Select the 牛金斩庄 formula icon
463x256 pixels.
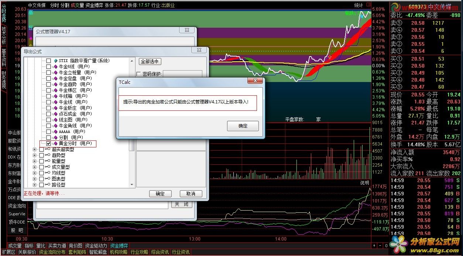point(56,108)
